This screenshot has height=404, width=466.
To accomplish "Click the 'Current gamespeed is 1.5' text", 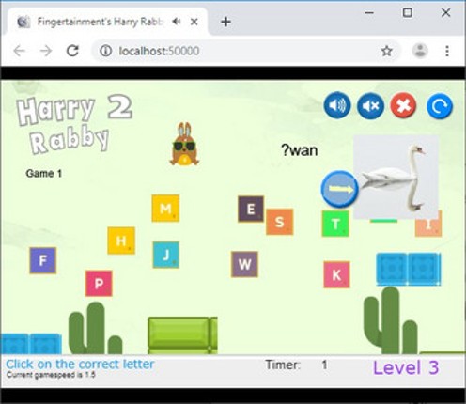I will coord(51,375).
